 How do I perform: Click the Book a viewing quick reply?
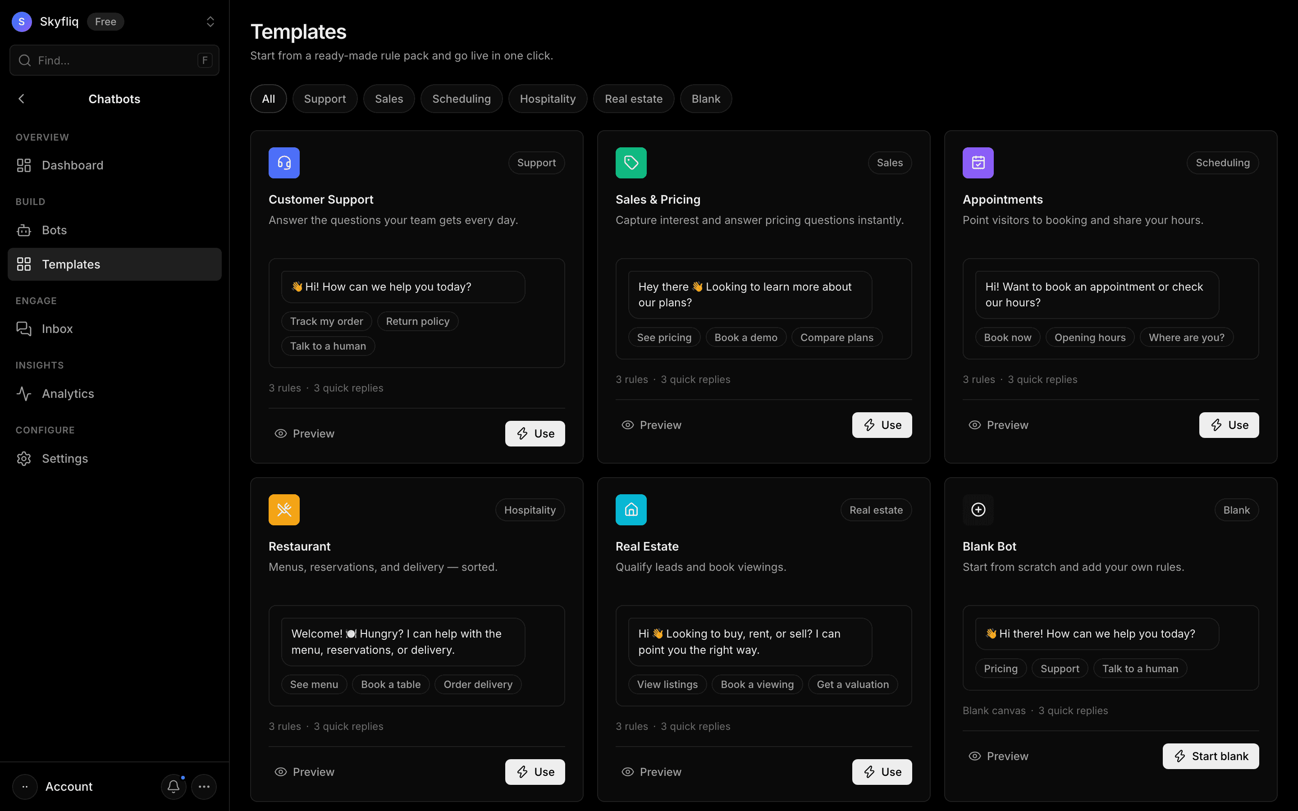pos(757,684)
